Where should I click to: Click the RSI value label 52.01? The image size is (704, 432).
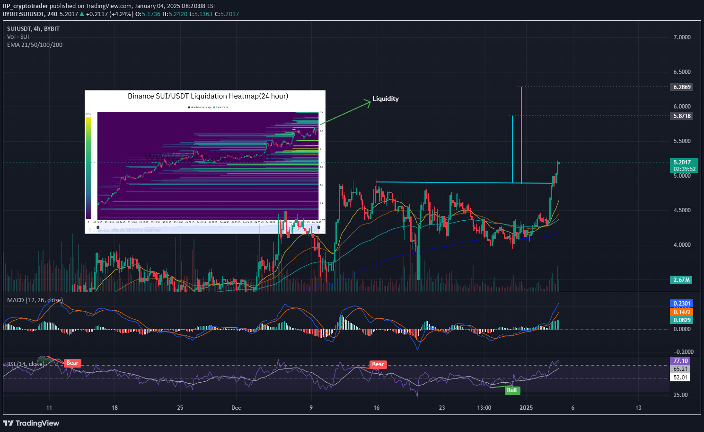[x=680, y=377]
